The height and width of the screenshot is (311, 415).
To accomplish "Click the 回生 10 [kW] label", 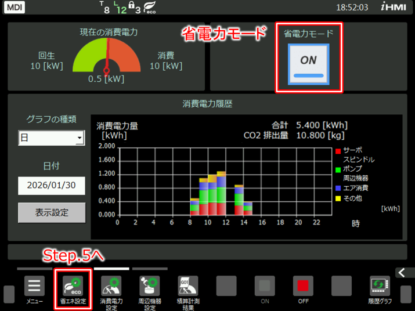I will point(46,61).
